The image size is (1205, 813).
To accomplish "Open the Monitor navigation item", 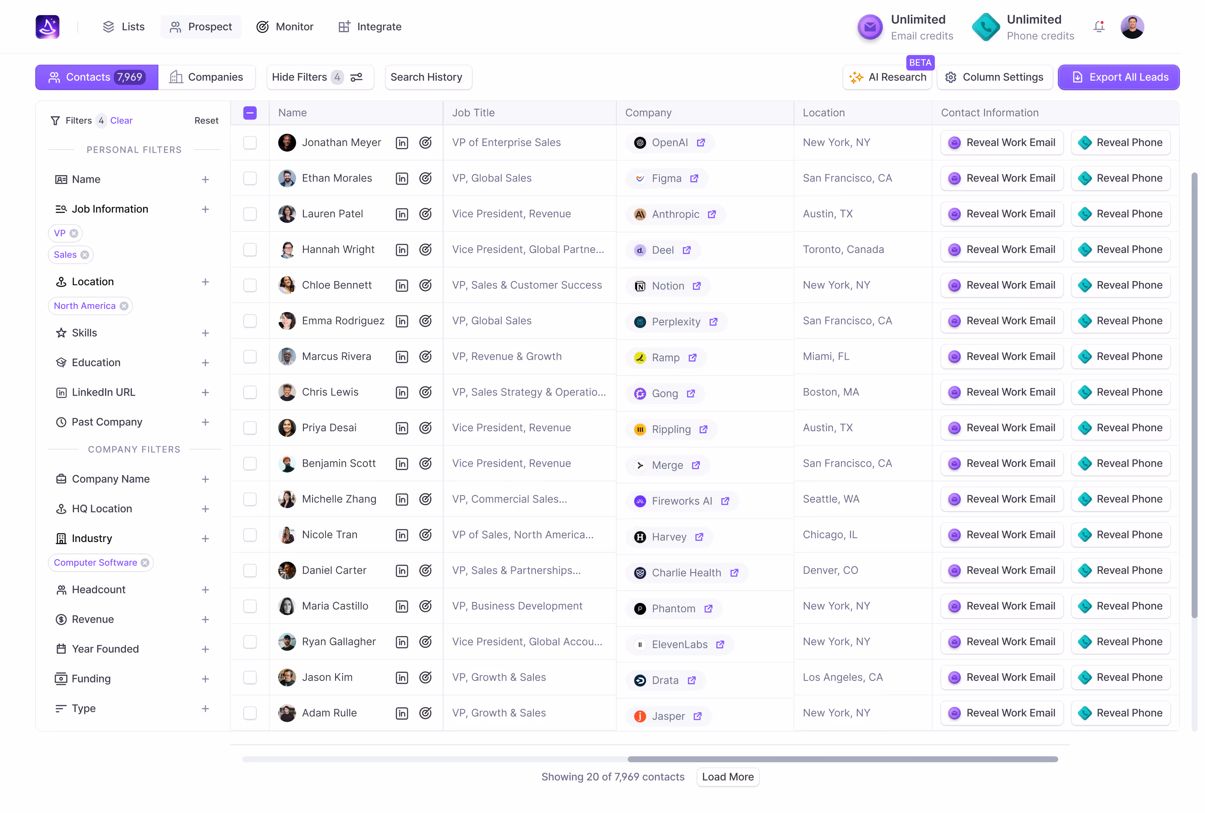I will tap(285, 26).
